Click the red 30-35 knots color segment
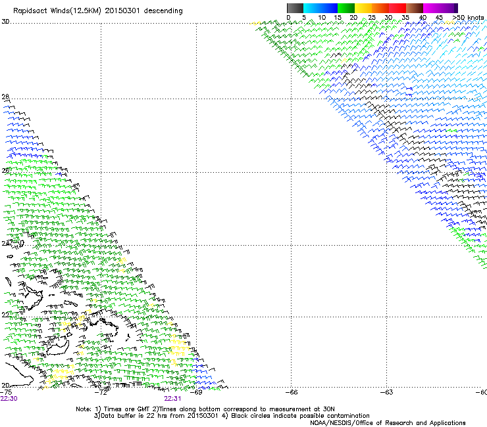This screenshot has width=487, height=427. [397, 8]
